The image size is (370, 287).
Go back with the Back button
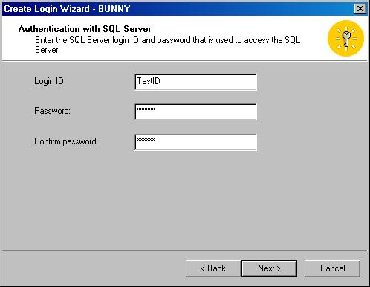[213, 268]
